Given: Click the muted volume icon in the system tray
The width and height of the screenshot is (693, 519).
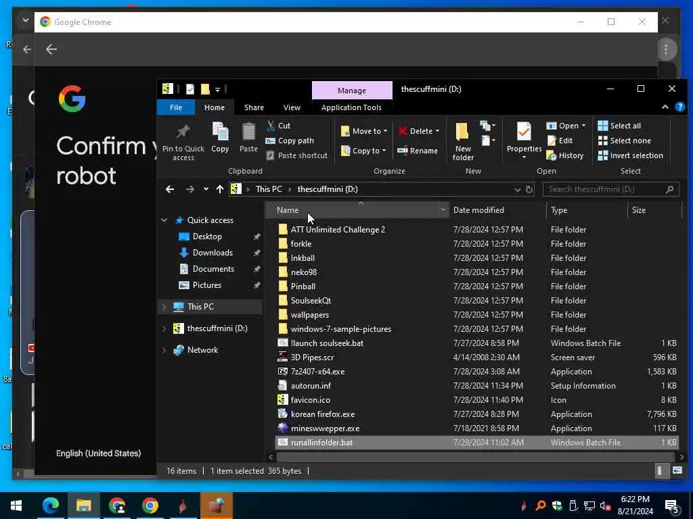Looking at the screenshot, I should (x=605, y=505).
